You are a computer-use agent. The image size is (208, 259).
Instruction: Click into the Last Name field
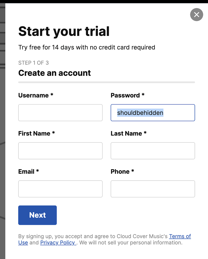[153, 151]
